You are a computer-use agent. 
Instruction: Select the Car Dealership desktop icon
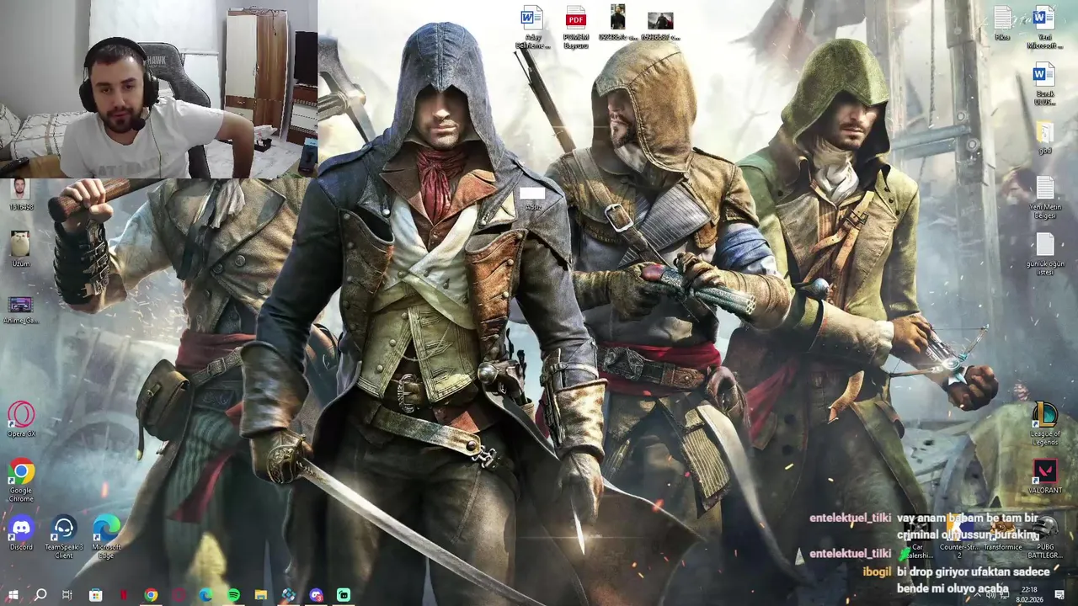(917, 537)
